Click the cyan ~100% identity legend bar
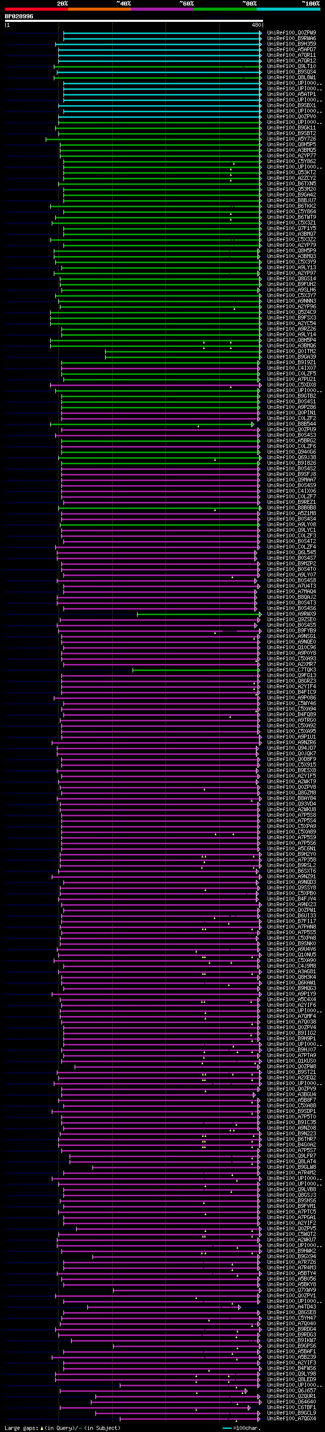 288,9
